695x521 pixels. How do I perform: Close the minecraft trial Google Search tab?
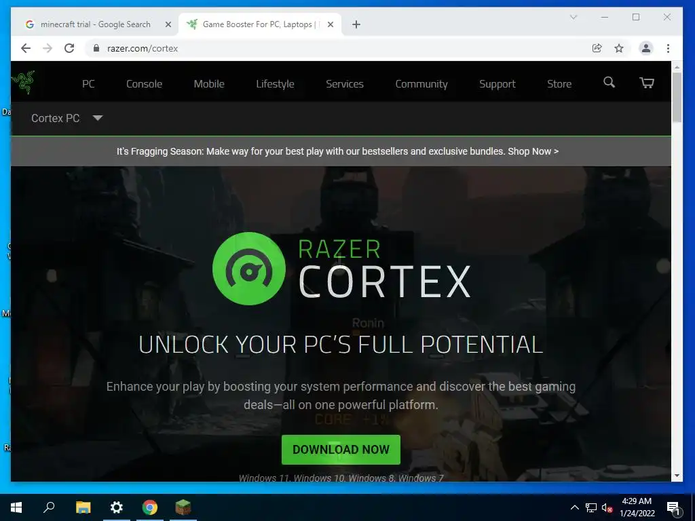coord(168,24)
